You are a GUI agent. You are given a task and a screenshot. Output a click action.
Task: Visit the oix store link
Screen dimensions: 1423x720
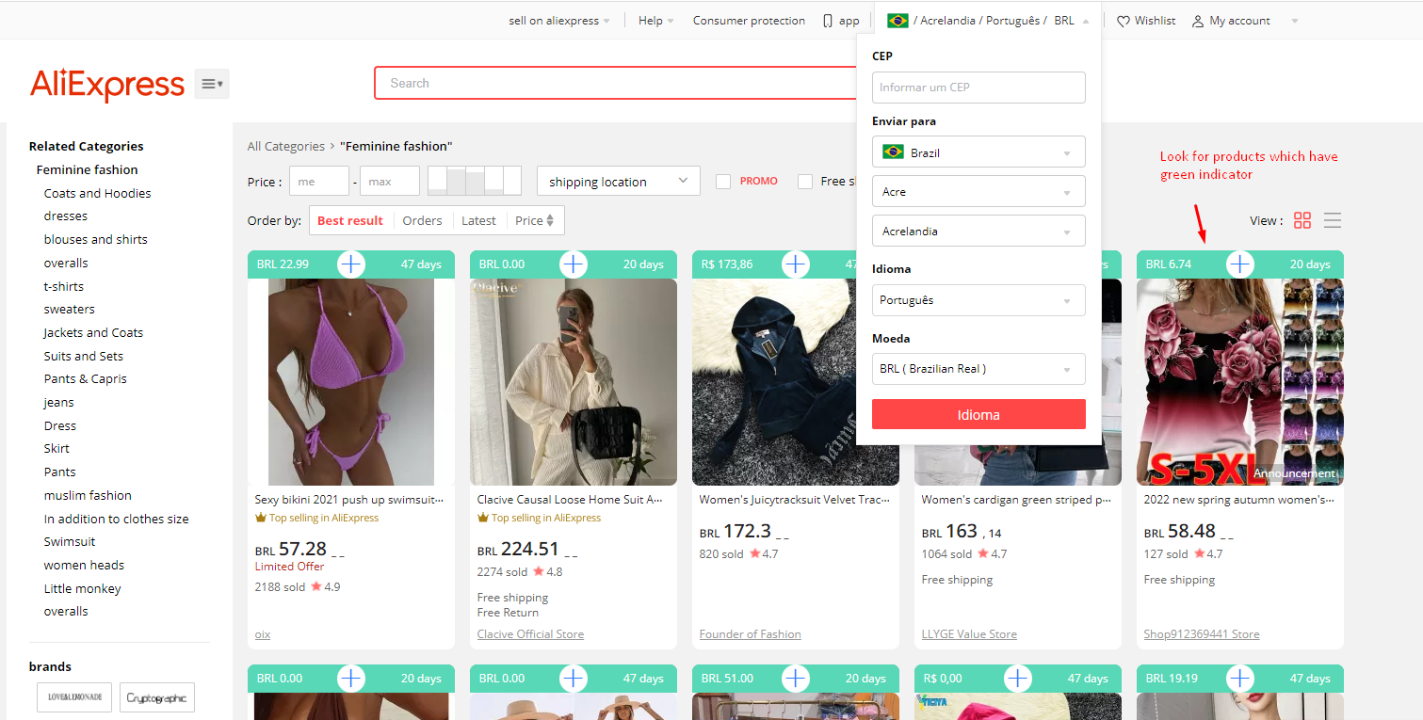click(x=263, y=634)
